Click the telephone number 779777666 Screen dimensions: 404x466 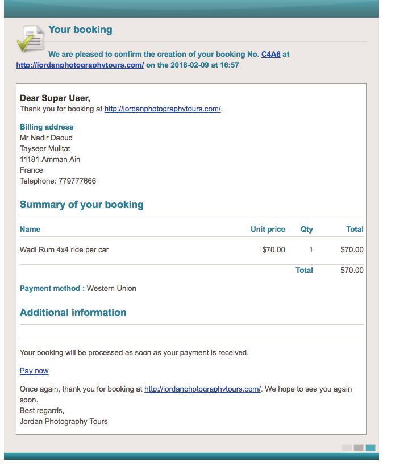pyautogui.click(x=77, y=181)
